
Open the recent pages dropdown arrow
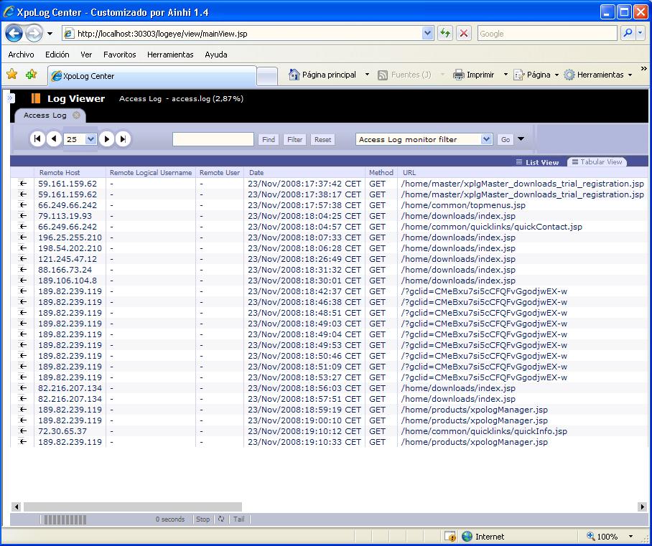50,34
